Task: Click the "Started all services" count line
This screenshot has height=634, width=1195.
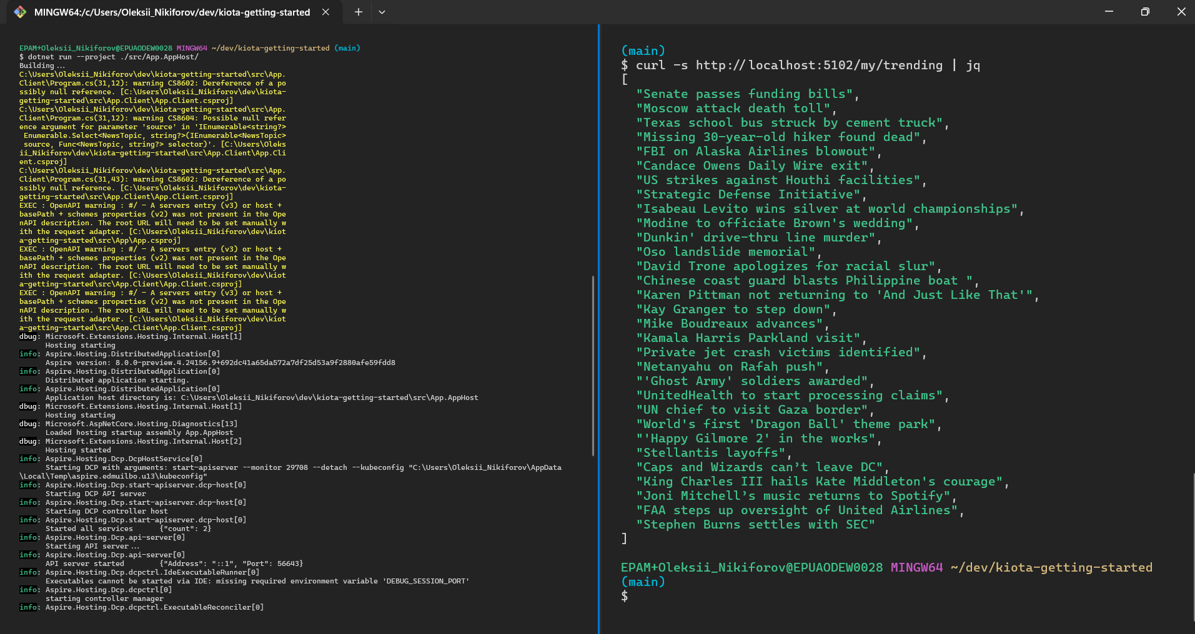Action: coord(128,529)
